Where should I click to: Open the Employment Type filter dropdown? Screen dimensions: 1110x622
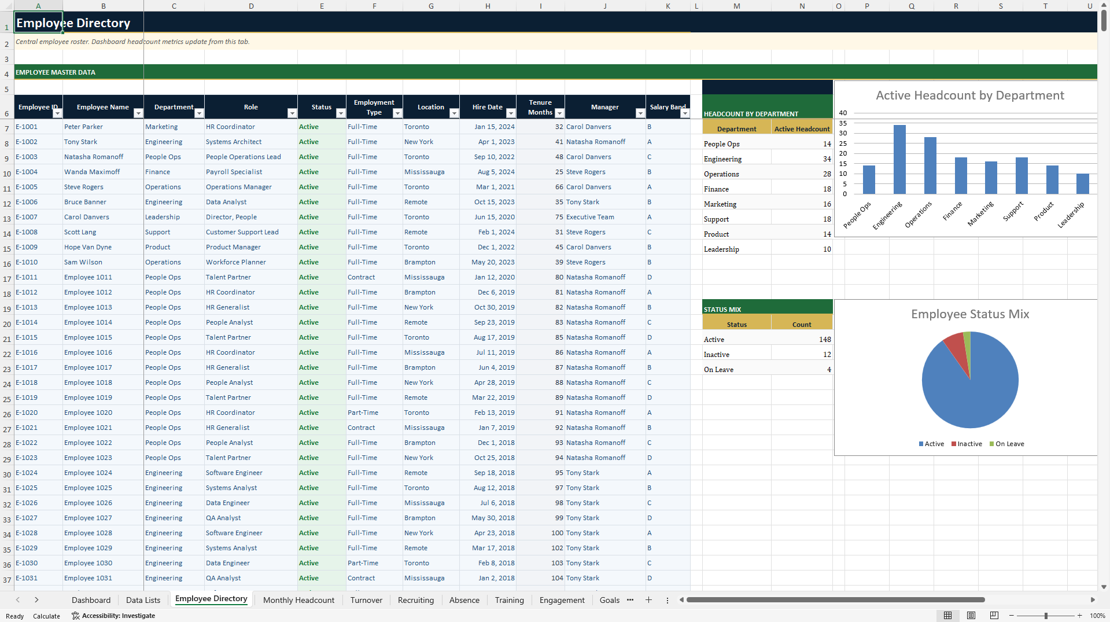[x=397, y=113]
